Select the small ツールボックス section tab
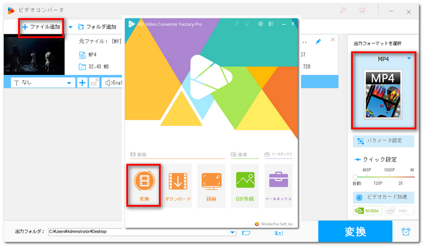 pyautogui.click(x=279, y=154)
